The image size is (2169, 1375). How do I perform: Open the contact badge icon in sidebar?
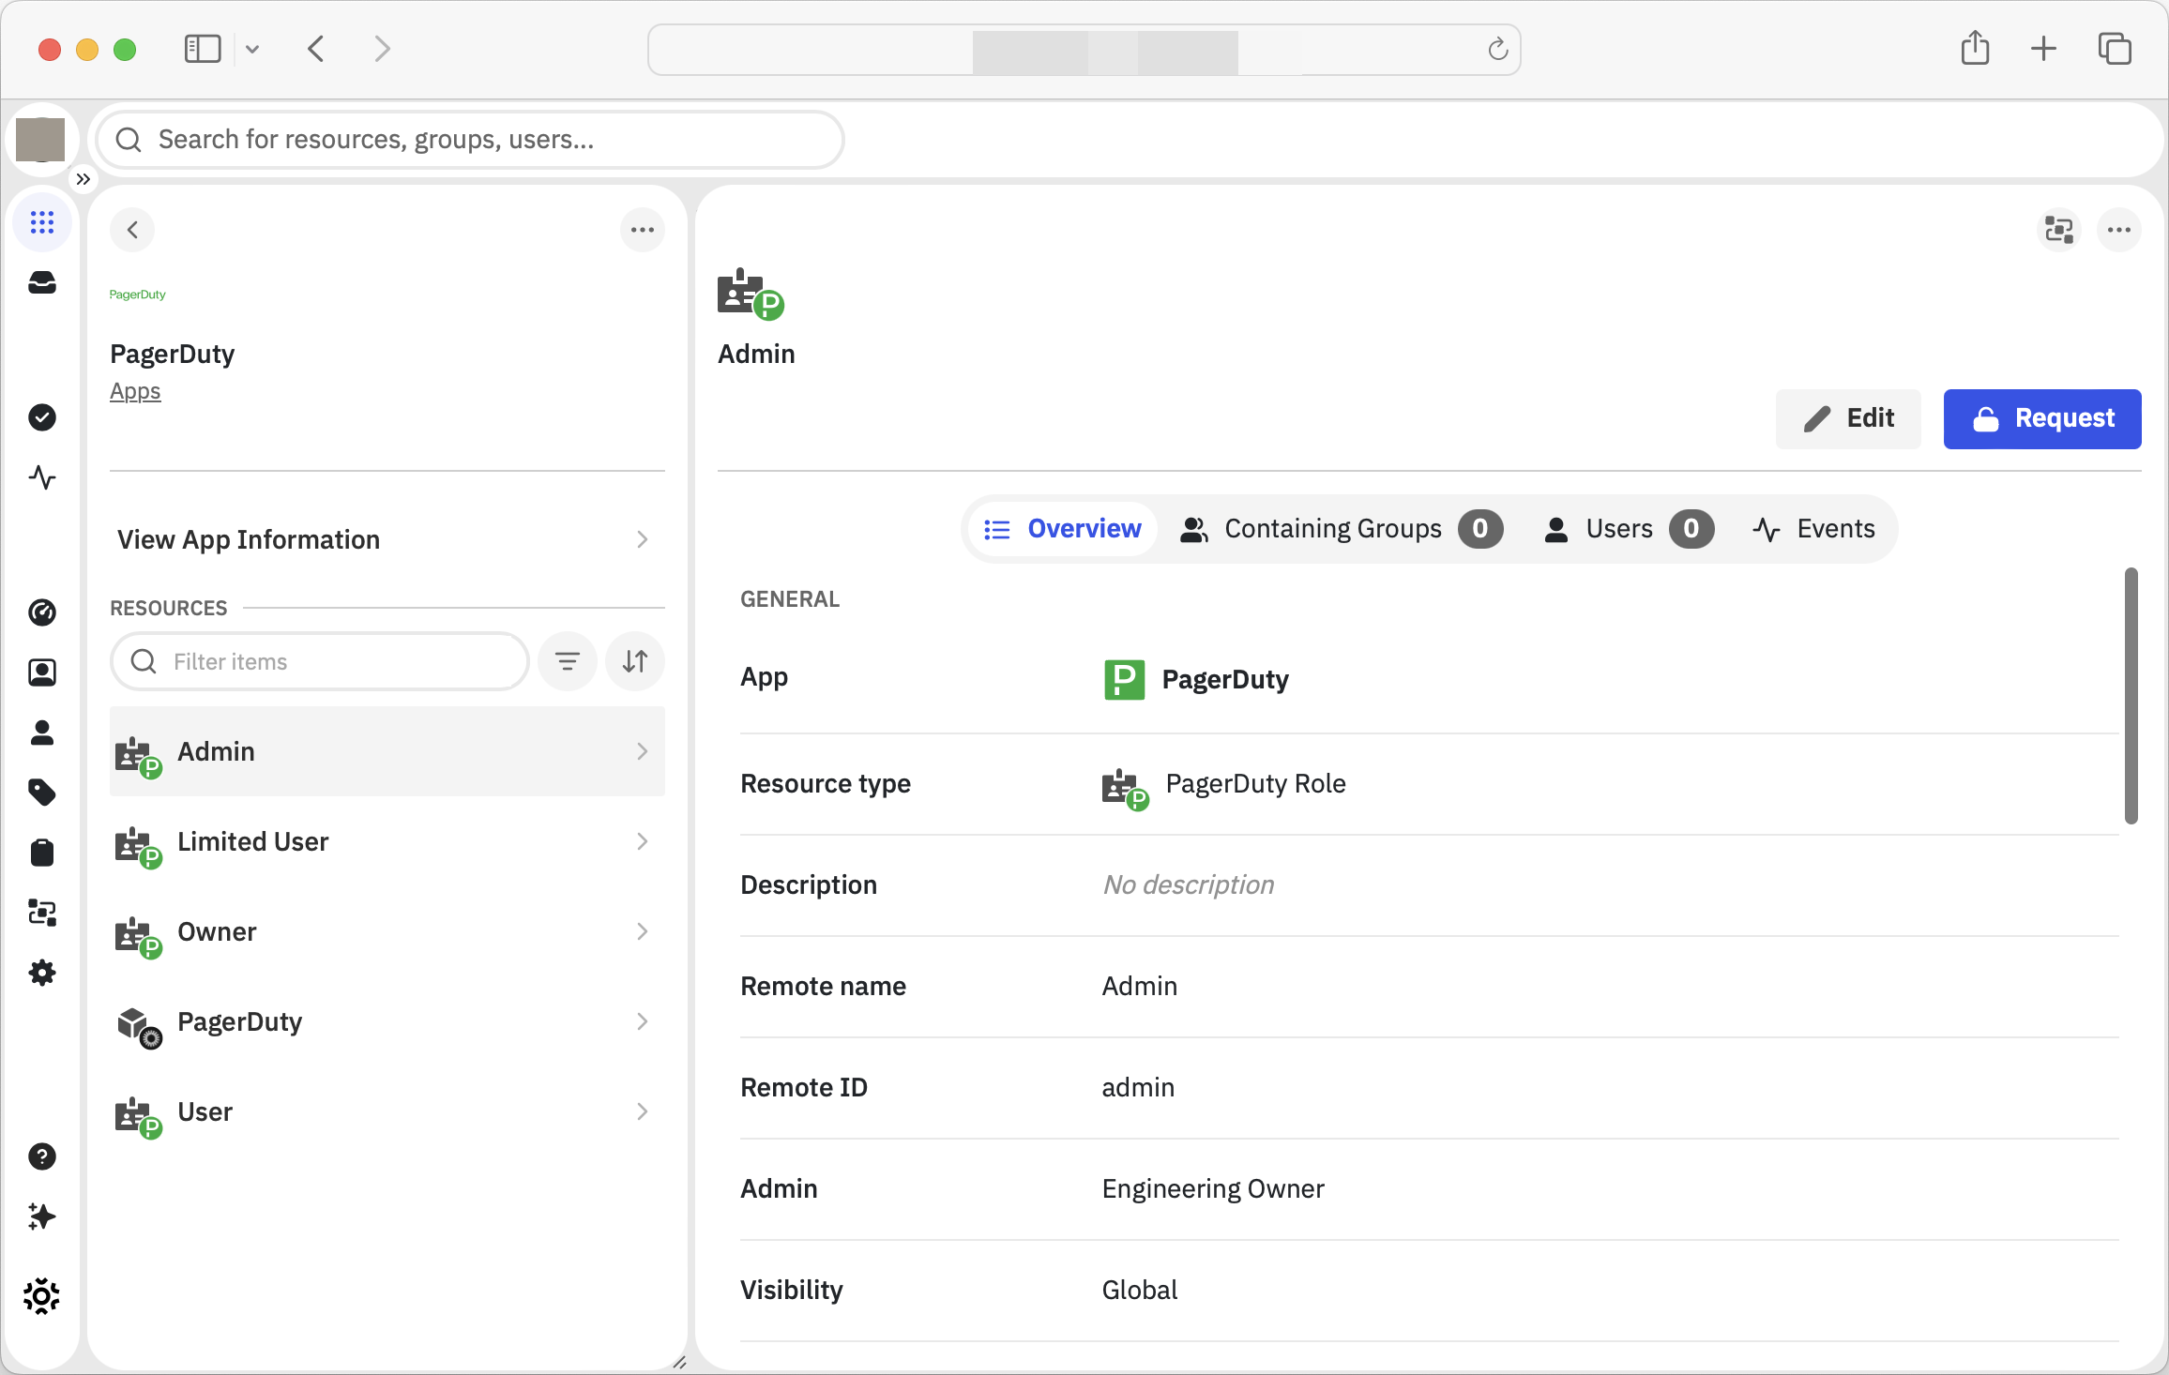click(42, 672)
